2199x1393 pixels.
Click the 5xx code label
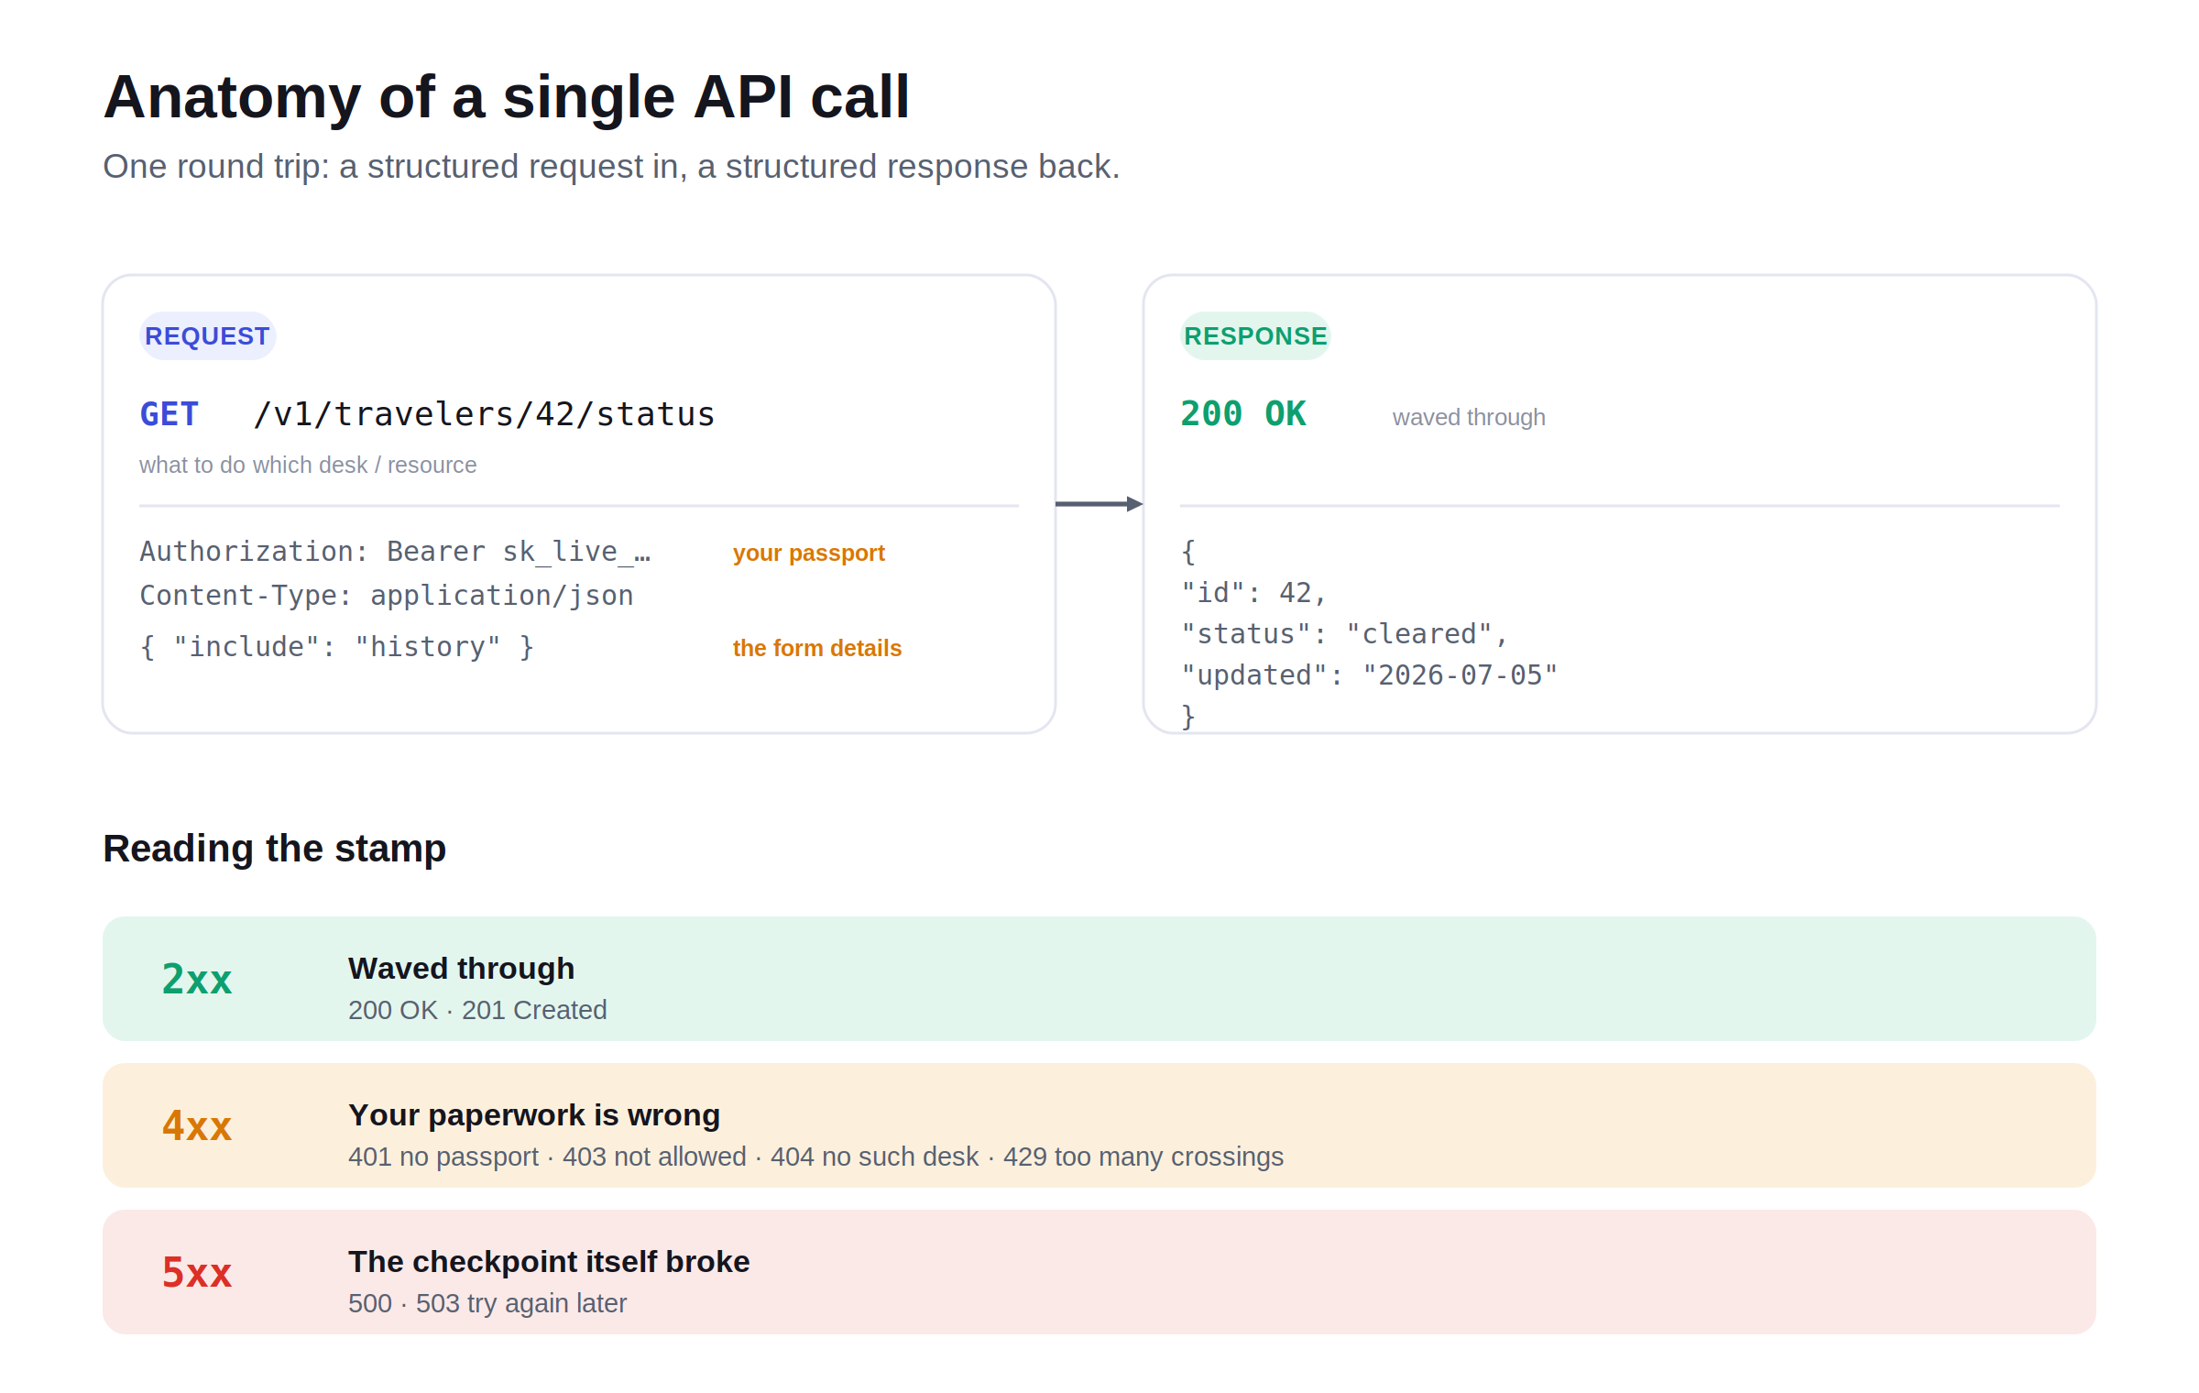click(x=197, y=1272)
